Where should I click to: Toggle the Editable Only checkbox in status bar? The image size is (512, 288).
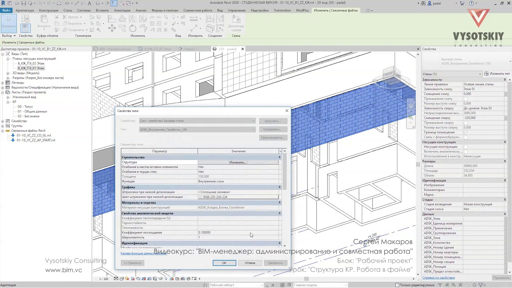[x=397, y=285]
